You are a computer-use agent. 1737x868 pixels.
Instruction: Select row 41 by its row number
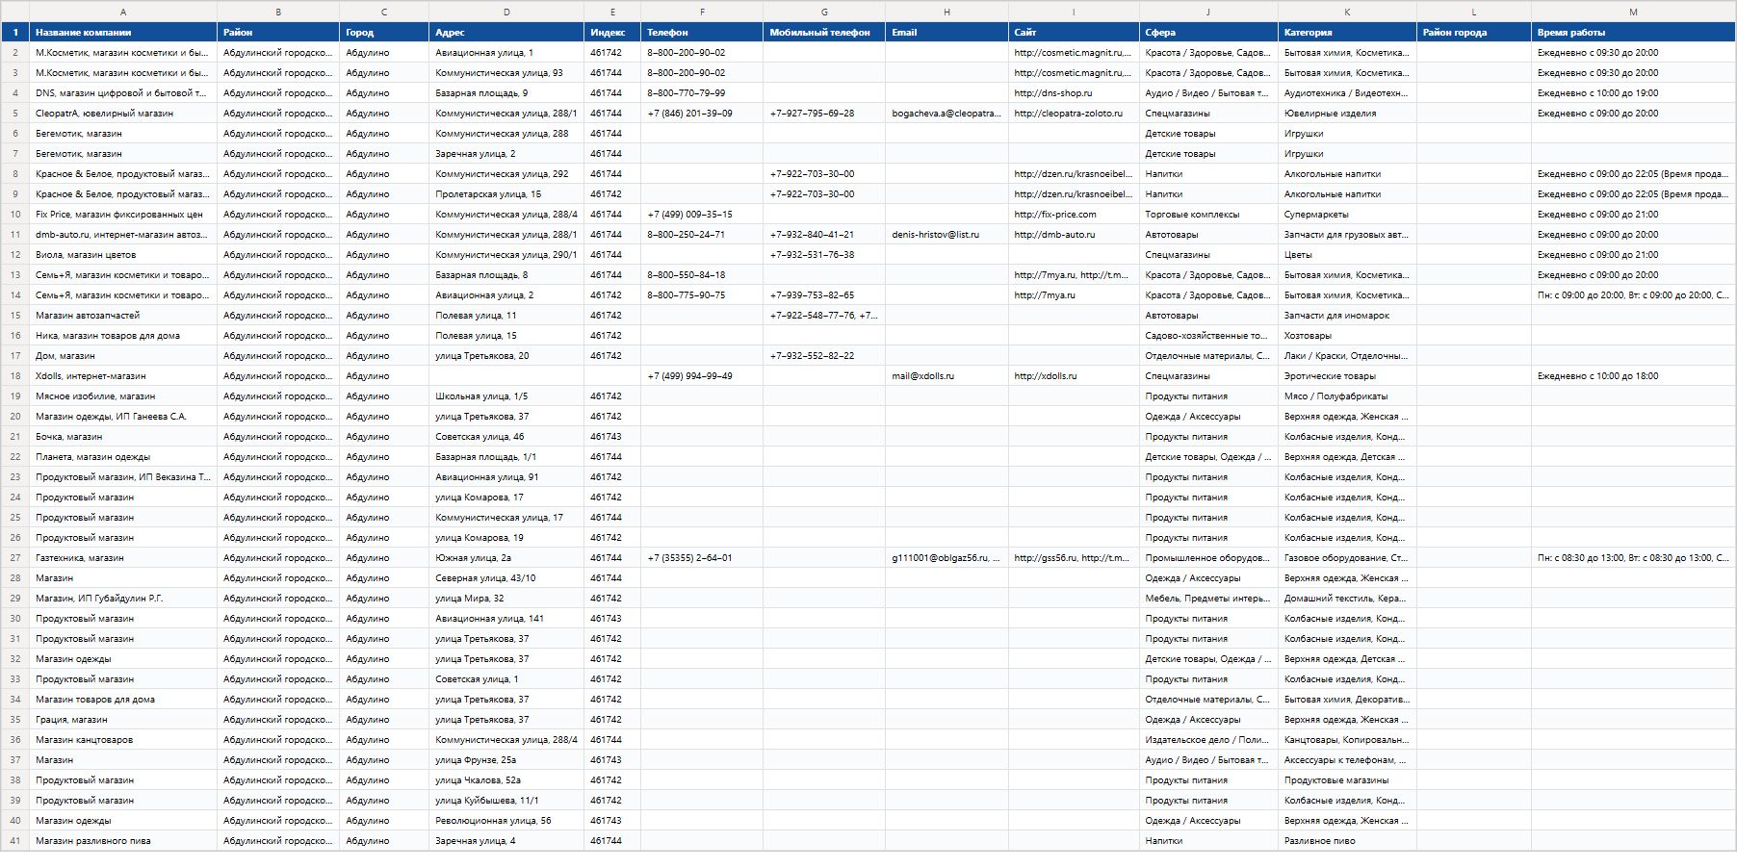coord(14,840)
